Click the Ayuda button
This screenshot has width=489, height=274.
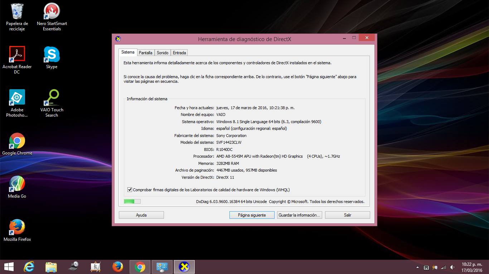pyautogui.click(x=141, y=215)
